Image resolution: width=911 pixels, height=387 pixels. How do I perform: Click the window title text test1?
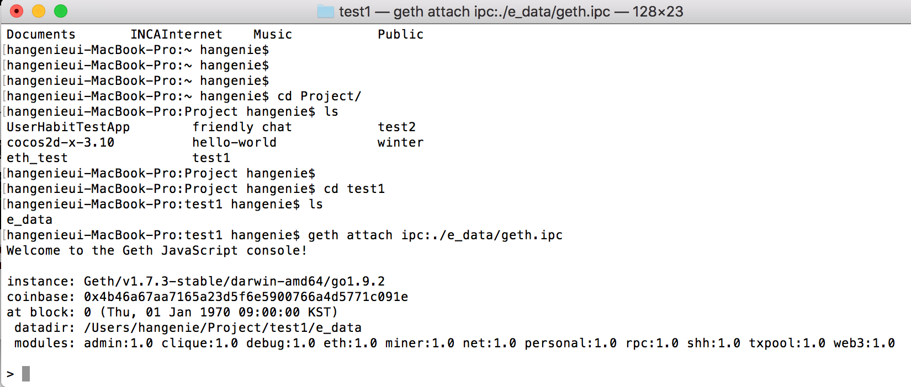354,12
